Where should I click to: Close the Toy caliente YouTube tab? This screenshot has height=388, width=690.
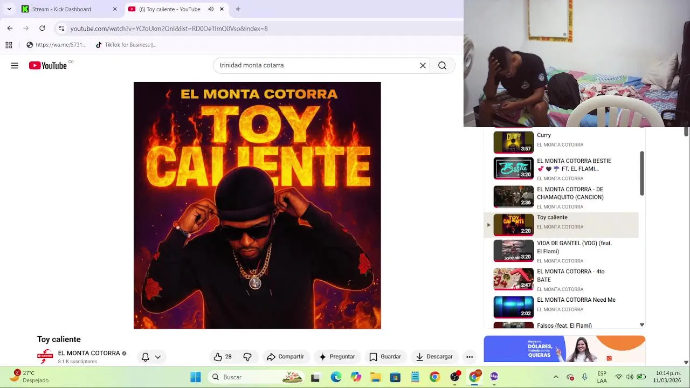(x=222, y=9)
